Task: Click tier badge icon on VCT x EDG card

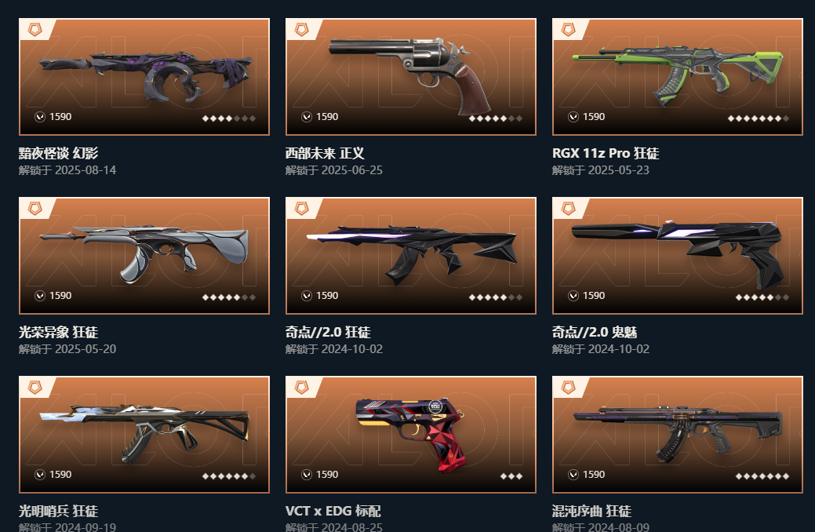Action: click(301, 388)
